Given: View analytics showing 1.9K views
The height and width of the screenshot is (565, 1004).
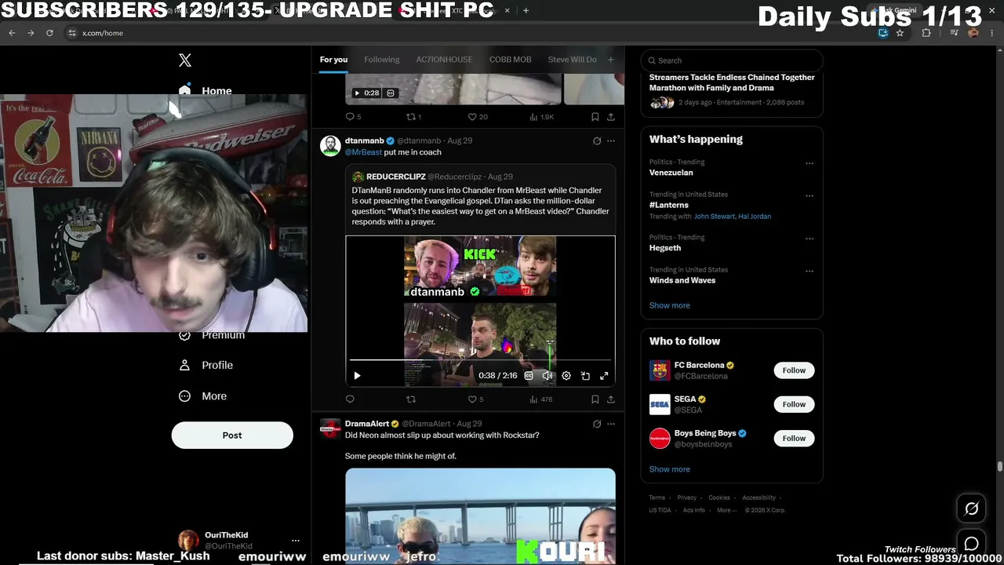Looking at the screenshot, I should [541, 117].
